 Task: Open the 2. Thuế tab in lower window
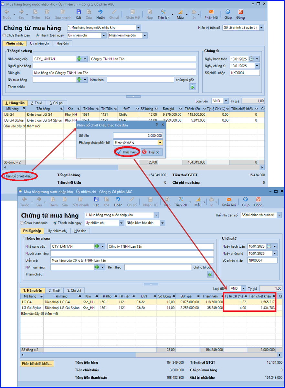click(54, 290)
